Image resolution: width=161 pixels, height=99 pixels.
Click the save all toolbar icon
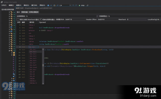(x=58, y=5)
